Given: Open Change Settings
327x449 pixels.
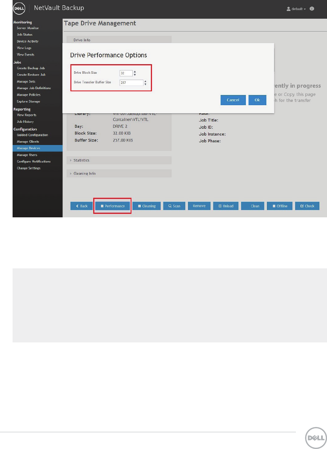Looking at the screenshot, I should (x=29, y=168).
